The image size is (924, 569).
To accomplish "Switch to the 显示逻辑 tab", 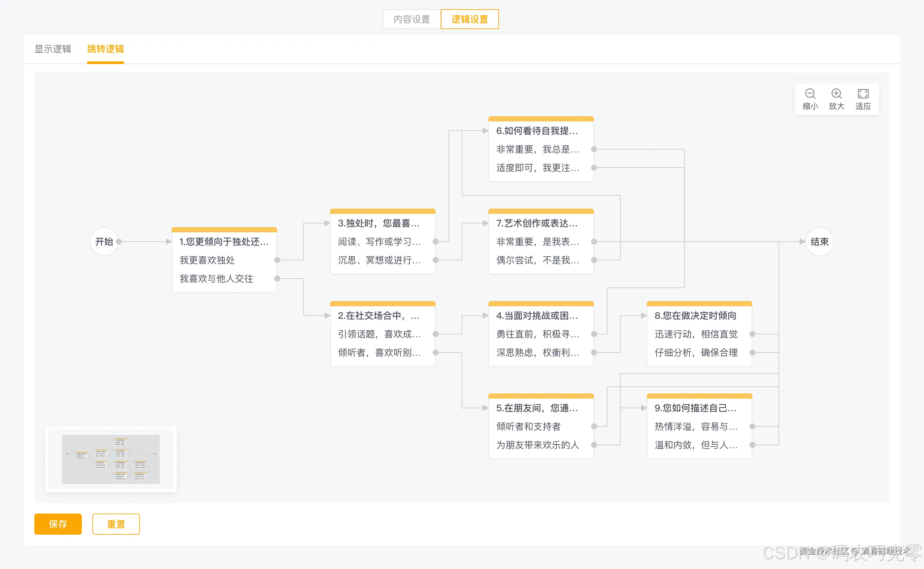I will [x=53, y=49].
